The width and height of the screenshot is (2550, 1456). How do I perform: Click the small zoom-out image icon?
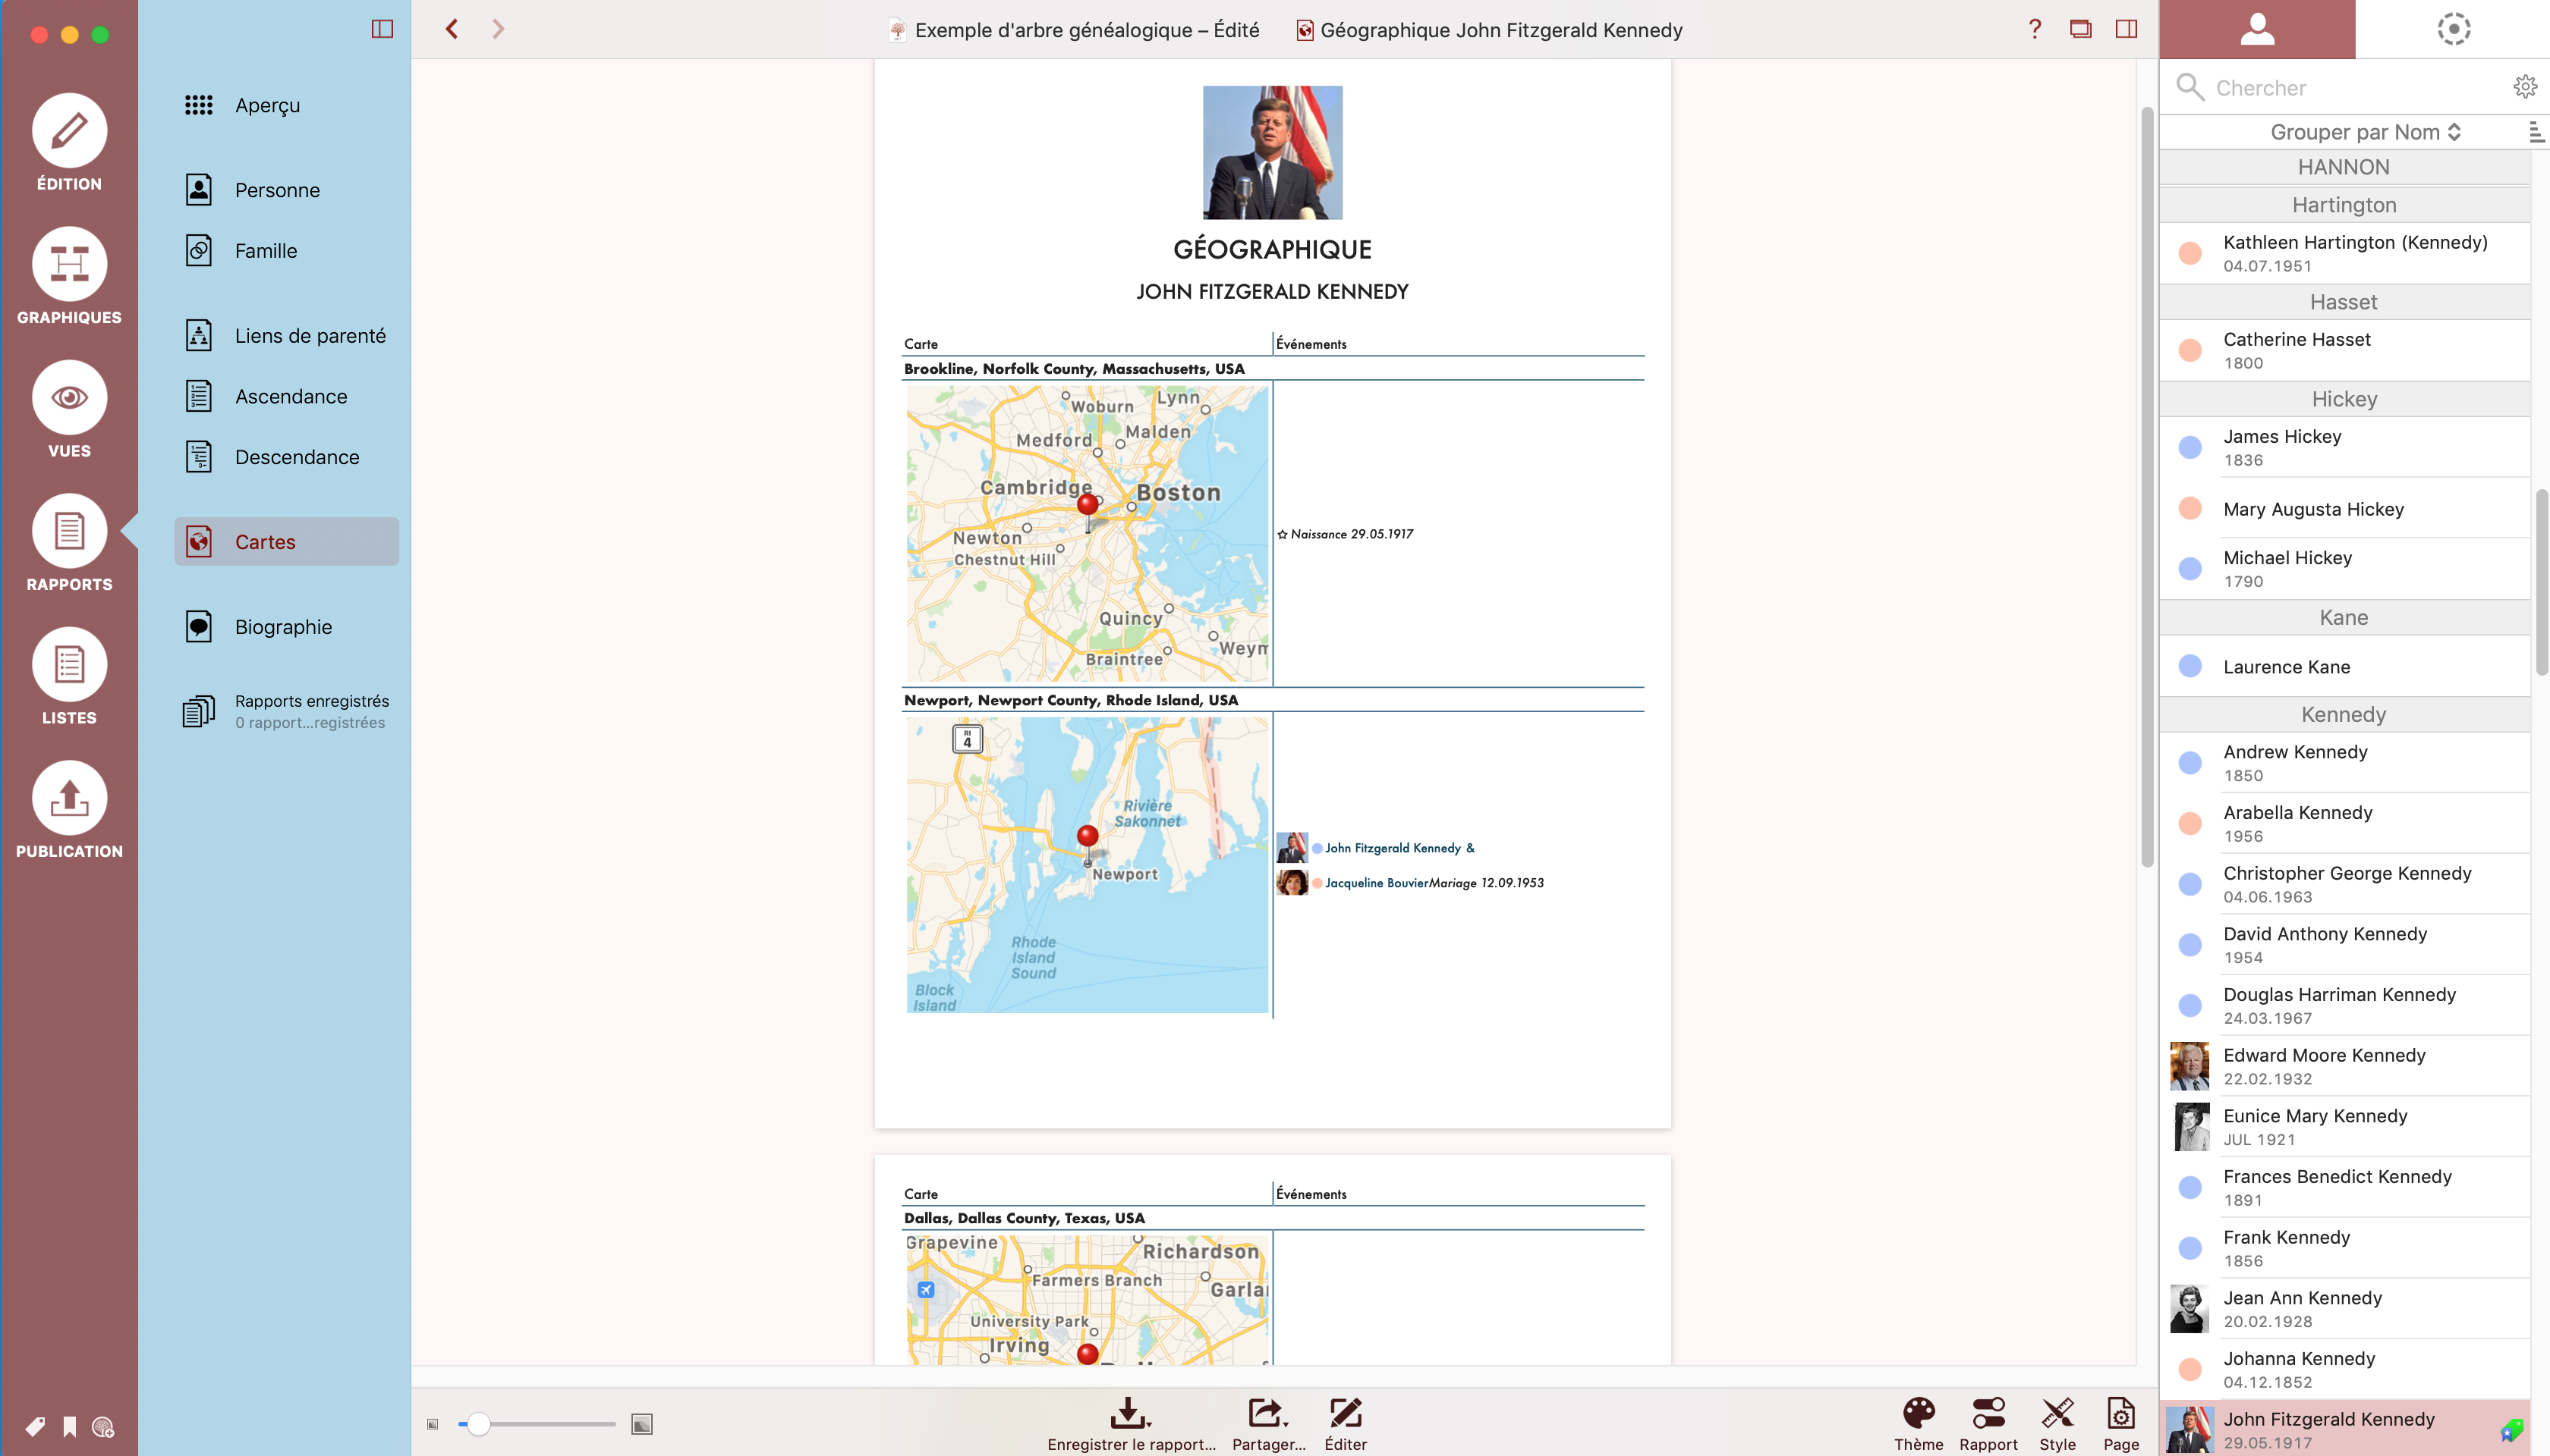[433, 1424]
